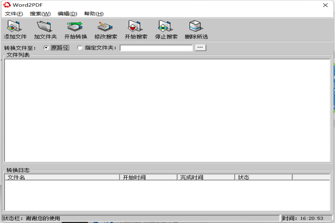
Task: Open the 编辑(D) menu
Action: (67, 14)
